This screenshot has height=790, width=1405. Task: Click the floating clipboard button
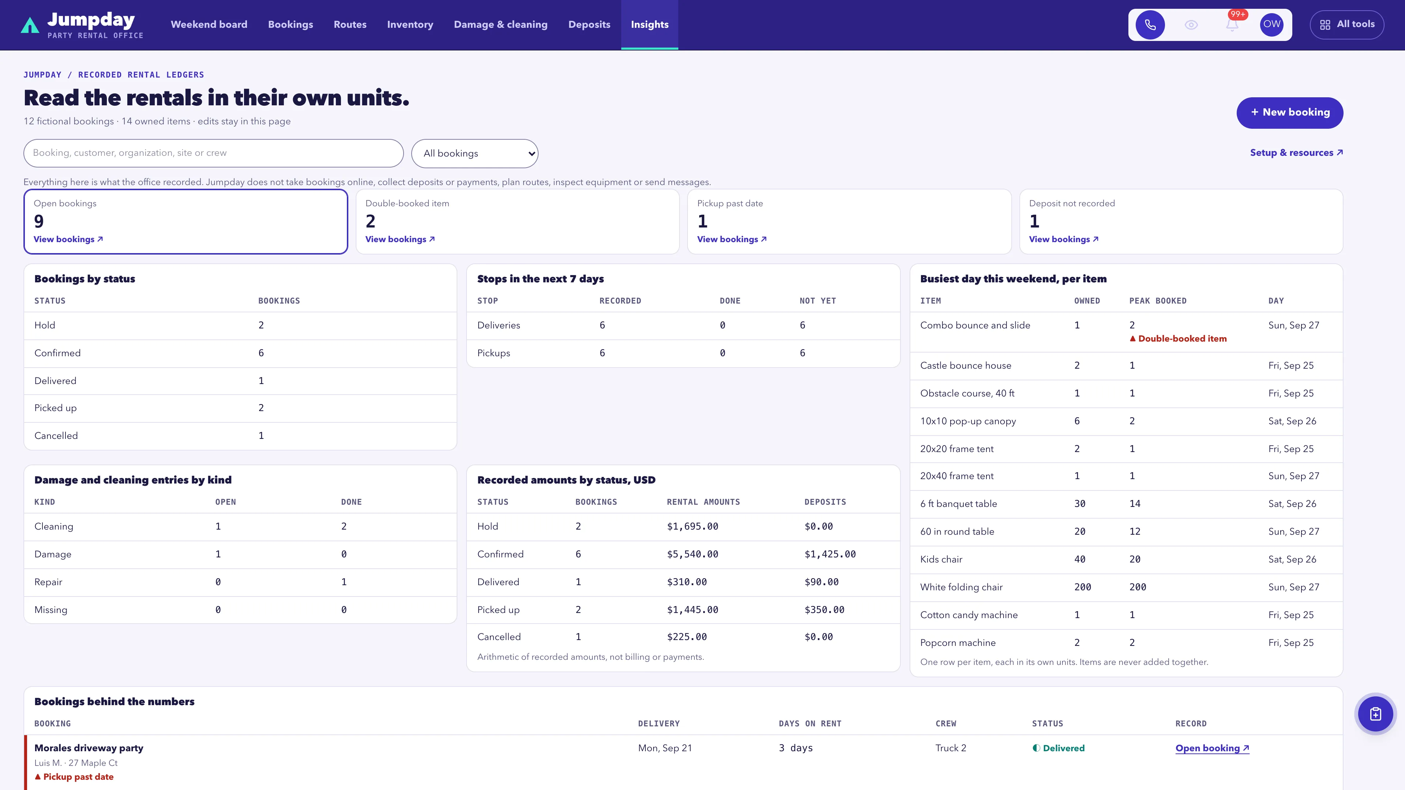(x=1375, y=714)
